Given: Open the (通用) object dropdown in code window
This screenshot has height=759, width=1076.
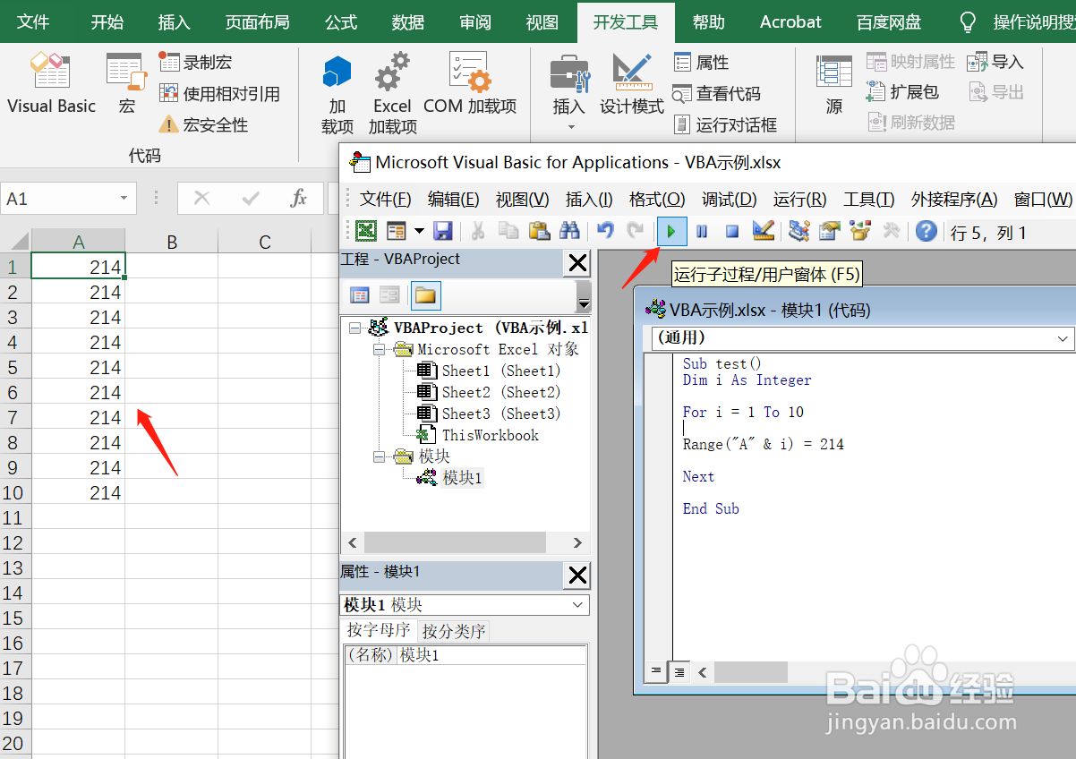Looking at the screenshot, I should coord(1063,338).
